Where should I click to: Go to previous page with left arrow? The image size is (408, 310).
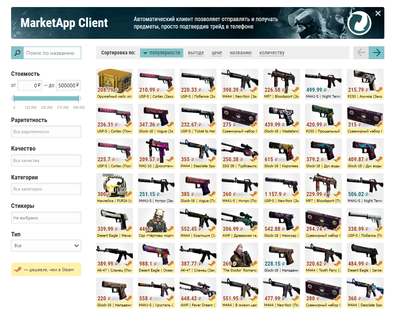coord(361,53)
